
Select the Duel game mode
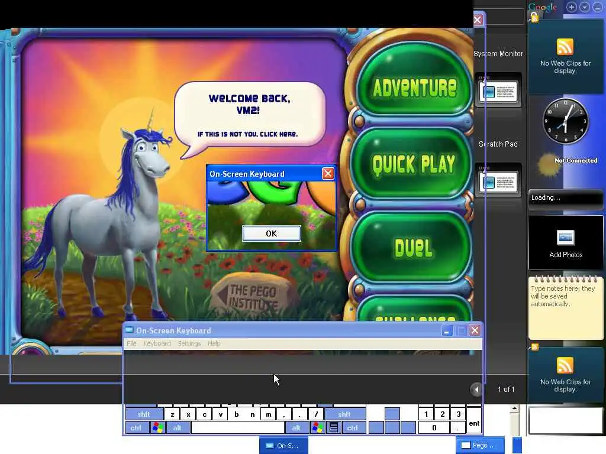tap(413, 247)
